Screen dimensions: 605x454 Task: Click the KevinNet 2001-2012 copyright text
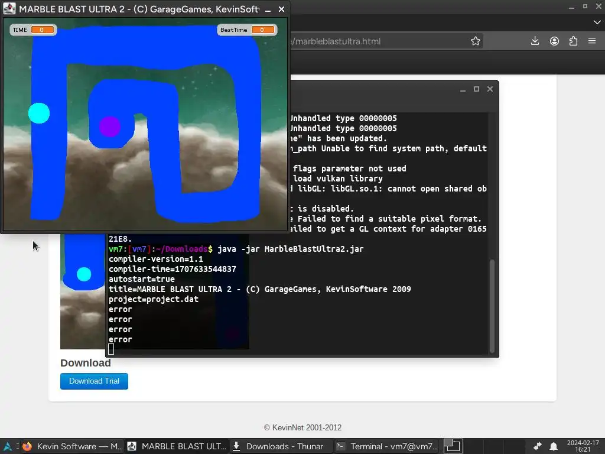point(302,428)
